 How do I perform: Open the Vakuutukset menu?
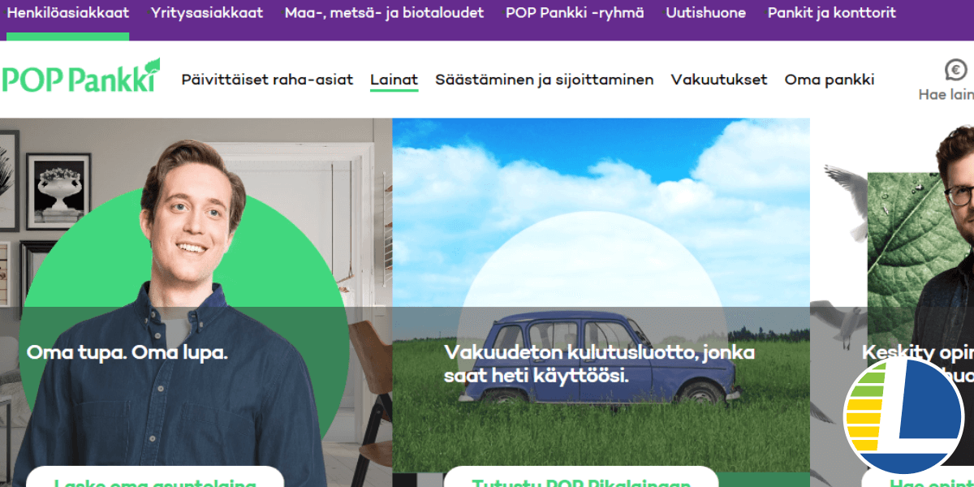(x=719, y=80)
